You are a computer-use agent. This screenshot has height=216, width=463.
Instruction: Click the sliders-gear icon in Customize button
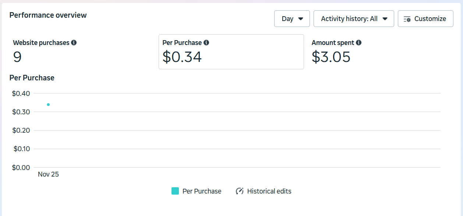coord(407,19)
